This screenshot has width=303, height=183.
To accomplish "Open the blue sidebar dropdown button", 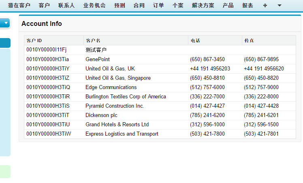I will (5, 23).
